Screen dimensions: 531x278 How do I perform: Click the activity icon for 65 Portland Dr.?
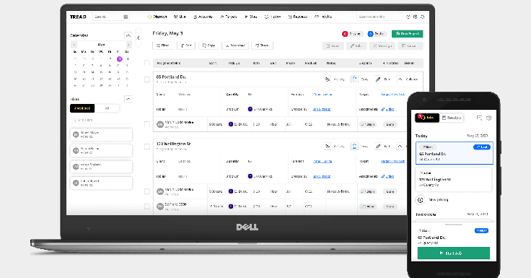pos(328,79)
